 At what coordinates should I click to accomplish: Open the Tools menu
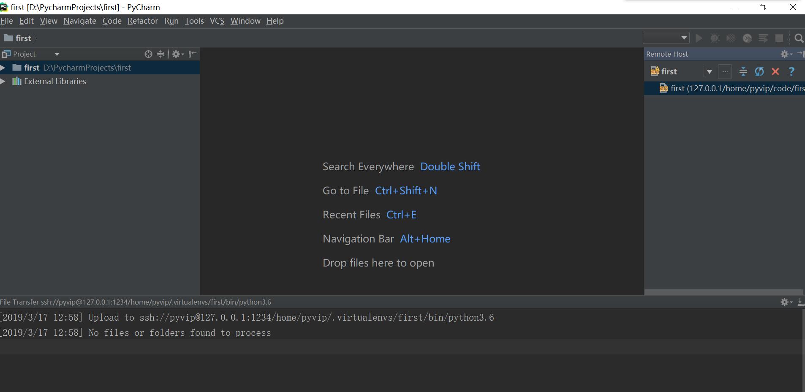click(194, 21)
